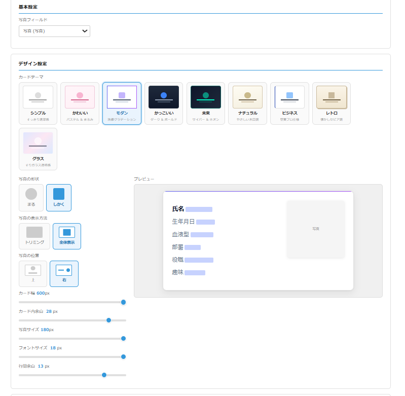The width and height of the screenshot is (405, 396).
Task: Click the 基本設定 heading
Action: coord(28,7)
